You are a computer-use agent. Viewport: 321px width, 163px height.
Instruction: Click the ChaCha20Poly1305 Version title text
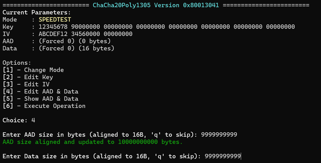coord(156,5)
